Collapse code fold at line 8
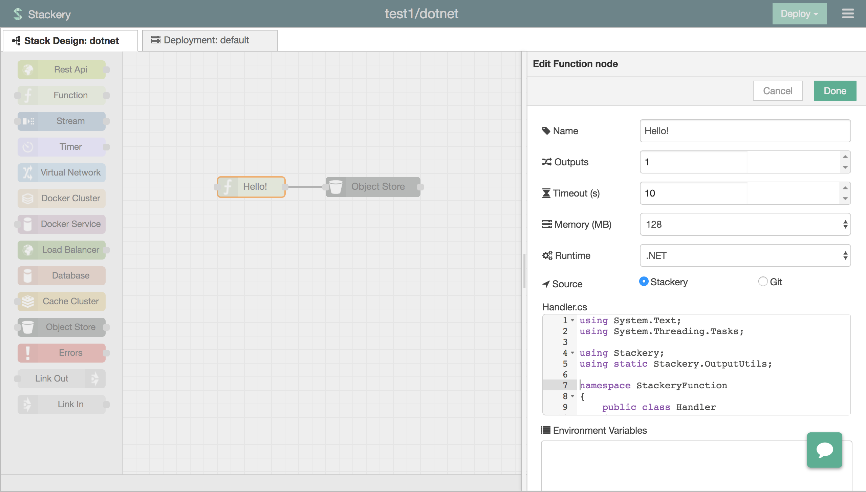The width and height of the screenshot is (866, 492). [x=572, y=396]
